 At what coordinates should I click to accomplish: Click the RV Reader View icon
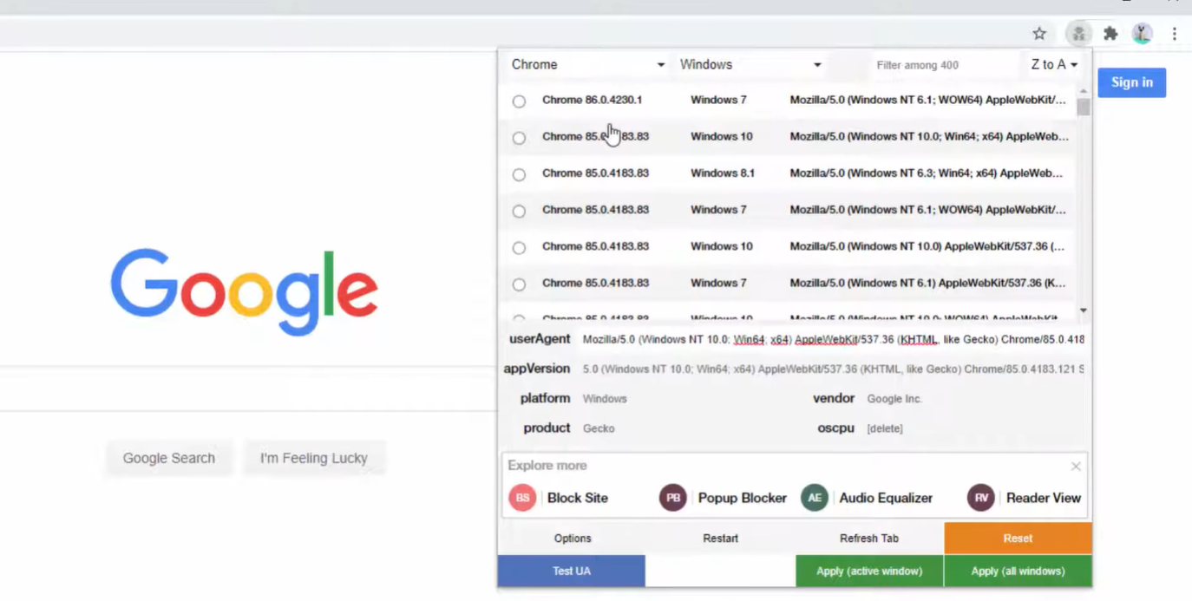coord(981,498)
